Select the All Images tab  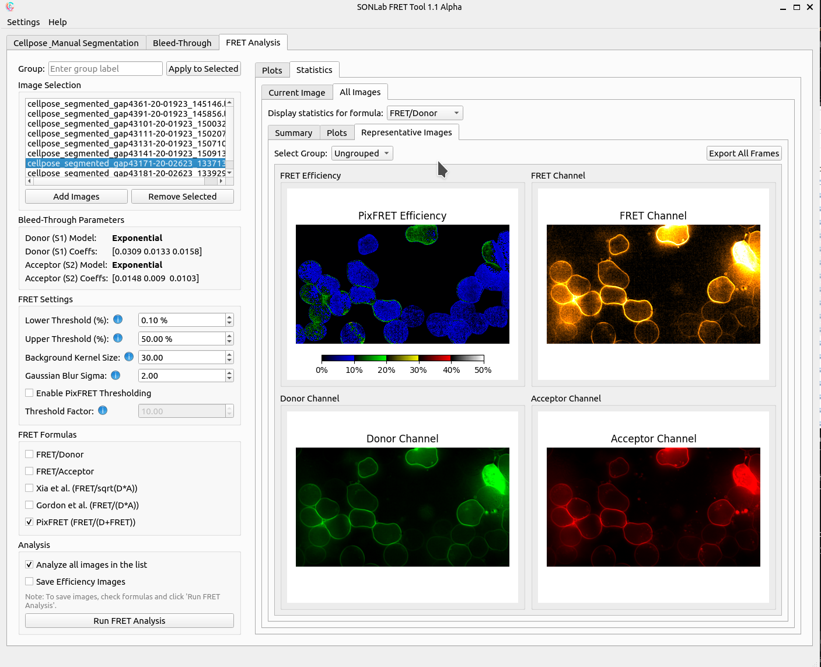pos(360,92)
